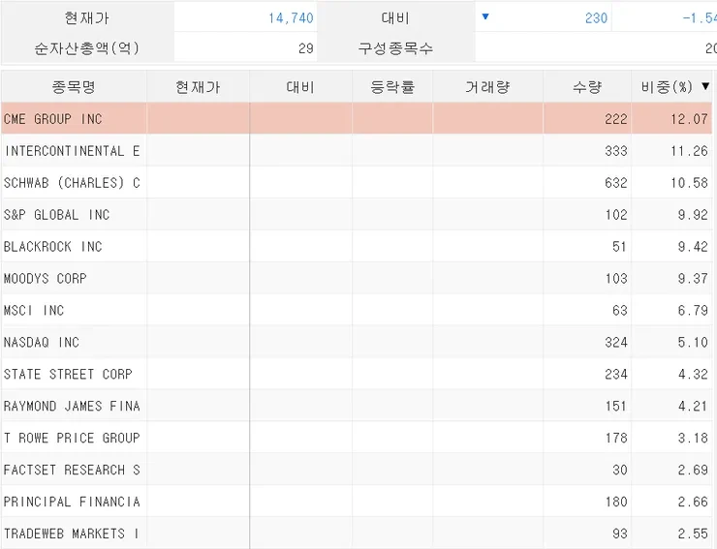Click the 등락률 column header
This screenshot has height=549, width=717.
pyautogui.click(x=392, y=86)
